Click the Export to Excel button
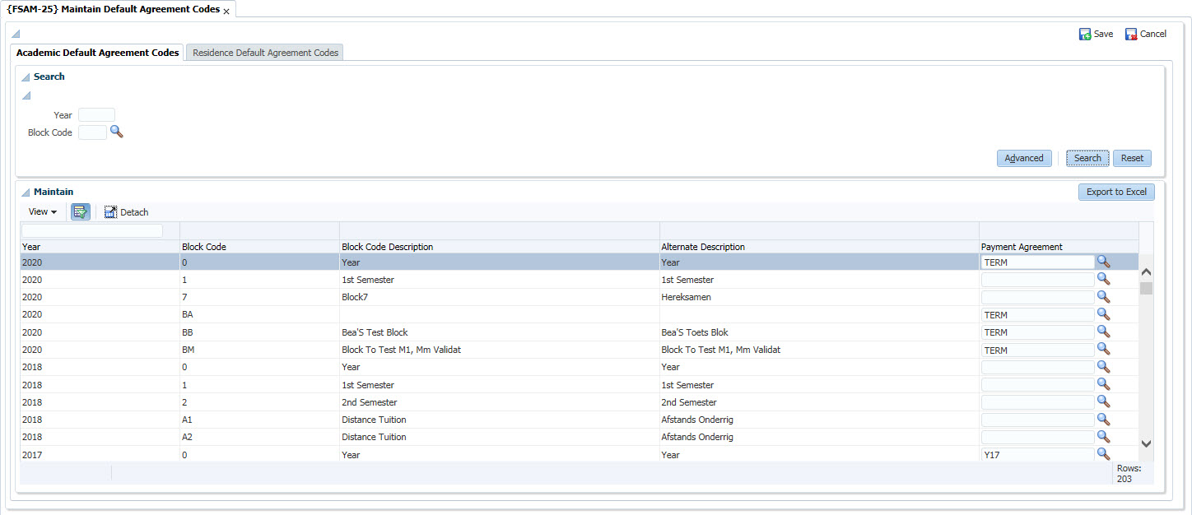 [x=1115, y=192]
